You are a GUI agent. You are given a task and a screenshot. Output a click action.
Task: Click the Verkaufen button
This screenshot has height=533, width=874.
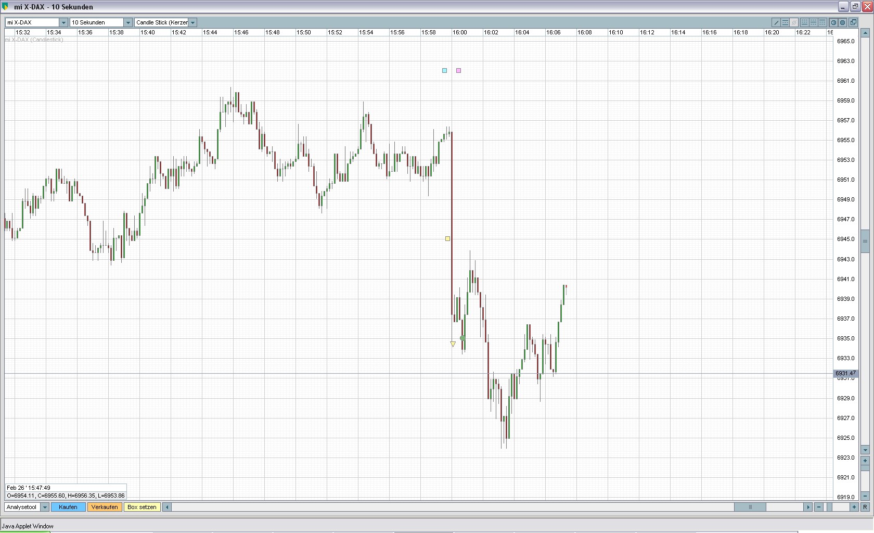pos(105,507)
